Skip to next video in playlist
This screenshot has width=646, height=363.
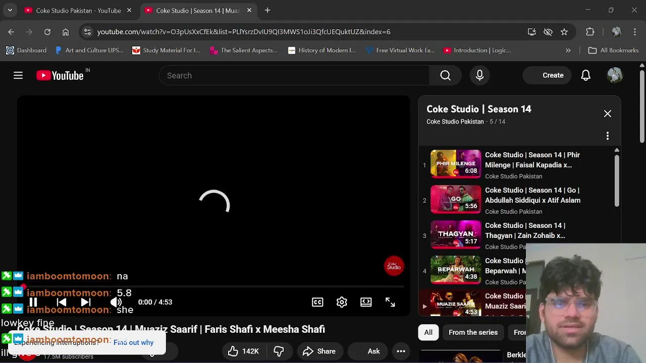pyautogui.click(x=86, y=302)
